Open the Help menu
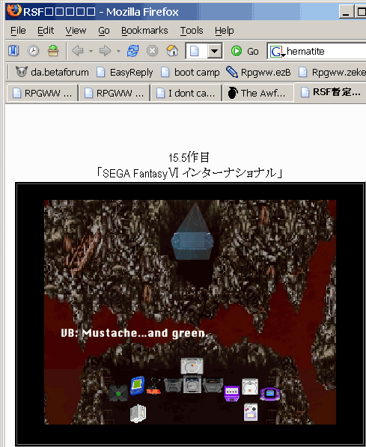366x447 pixels. (x=225, y=30)
